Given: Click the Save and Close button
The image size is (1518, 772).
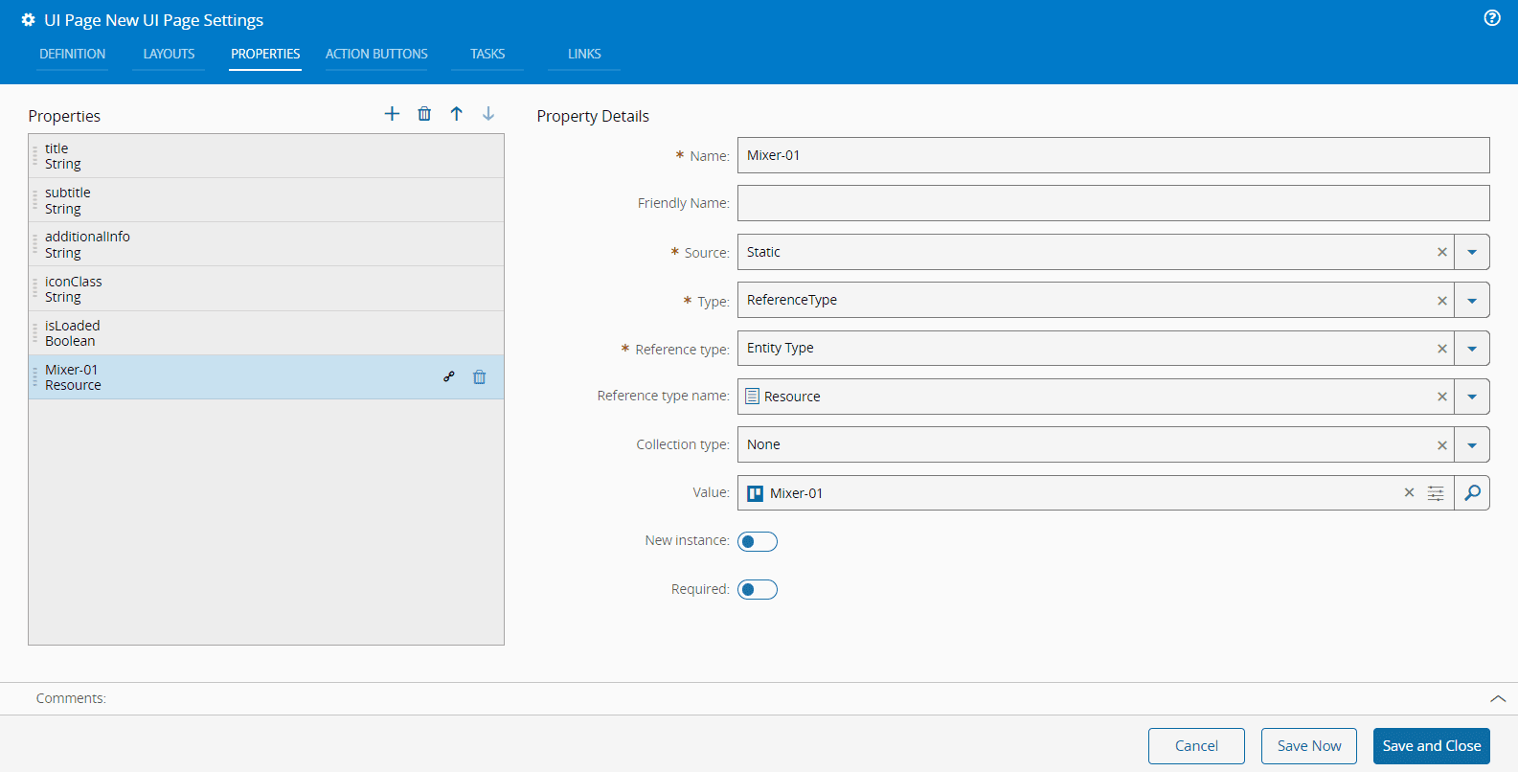Looking at the screenshot, I should [x=1431, y=746].
